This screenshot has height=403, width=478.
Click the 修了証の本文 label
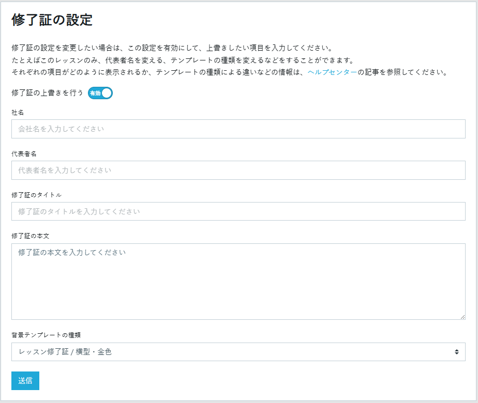click(31, 236)
